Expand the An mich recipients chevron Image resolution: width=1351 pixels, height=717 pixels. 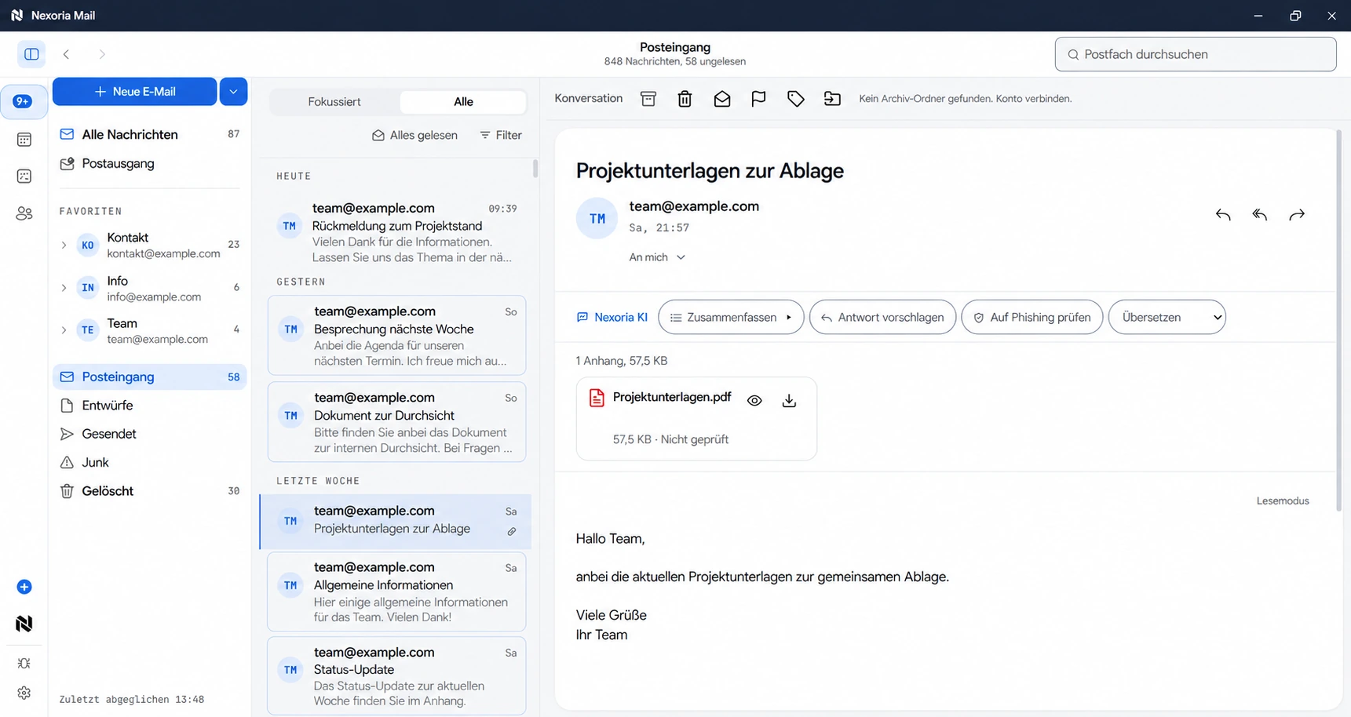(x=681, y=257)
